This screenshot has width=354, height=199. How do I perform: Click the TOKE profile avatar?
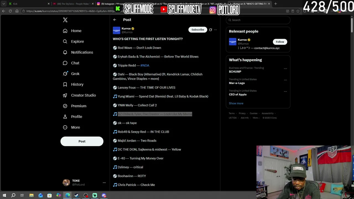pos(66,182)
